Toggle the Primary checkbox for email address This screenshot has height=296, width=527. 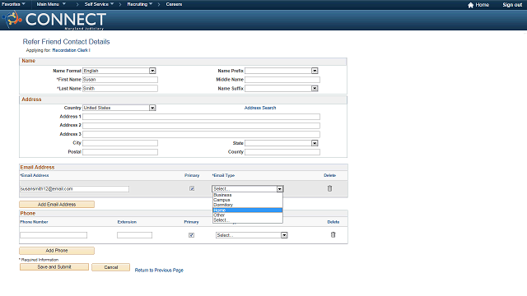pyautogui.click(x=192, y=188)
